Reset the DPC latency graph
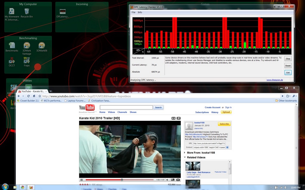305x190 pixels. (x=288, y=66)
